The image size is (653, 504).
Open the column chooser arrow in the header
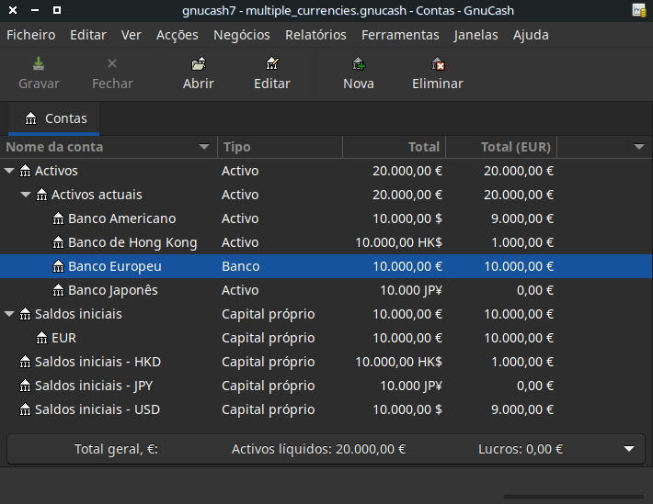[638, 147]
